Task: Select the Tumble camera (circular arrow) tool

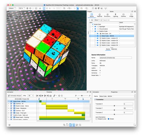Action: point(44,8)
